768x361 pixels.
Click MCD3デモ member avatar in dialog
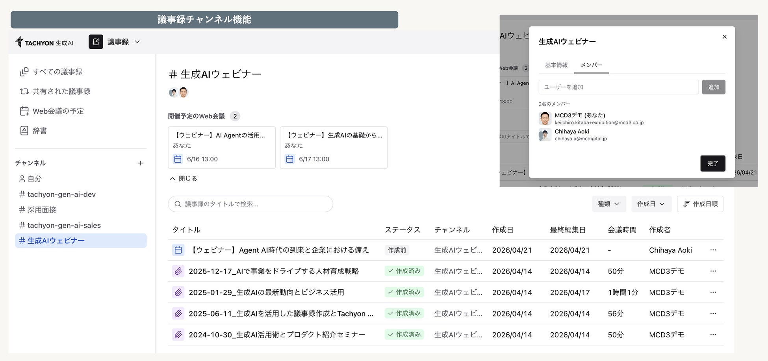[x=545, y=118]
